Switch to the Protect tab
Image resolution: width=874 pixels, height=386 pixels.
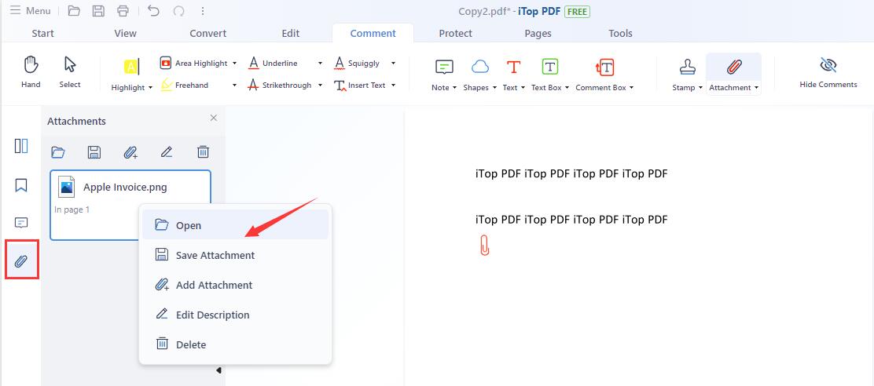[x=455, y=33]
